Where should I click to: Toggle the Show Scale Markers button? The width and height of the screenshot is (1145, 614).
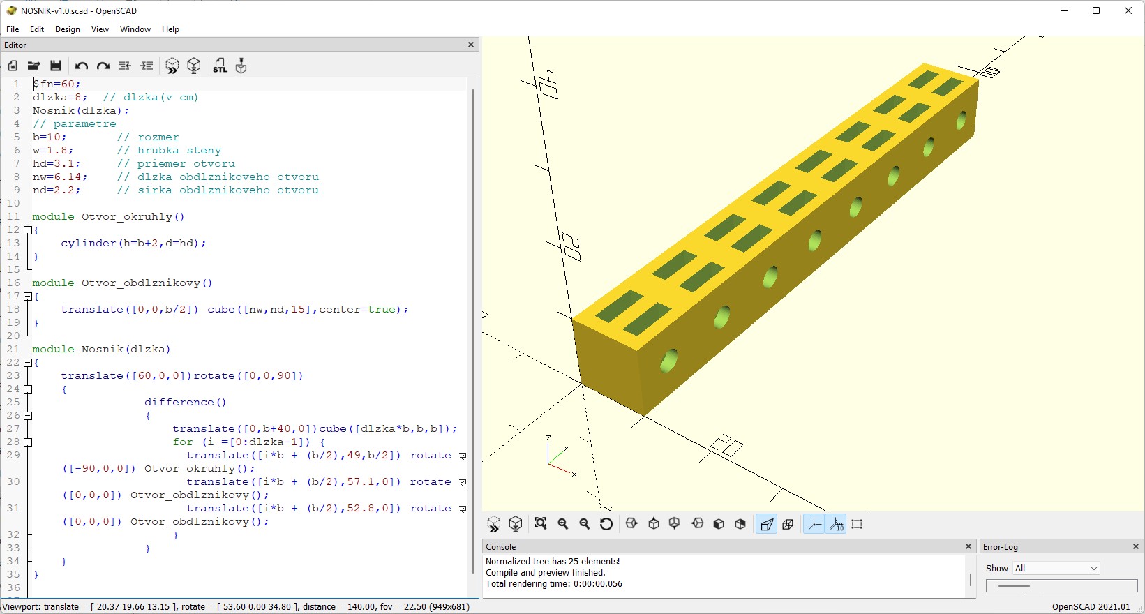836,524
